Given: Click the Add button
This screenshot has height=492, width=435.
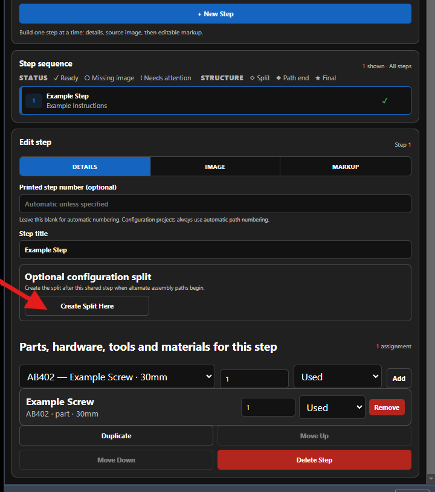Looking at the screenshot, I should tap(399, 379).
